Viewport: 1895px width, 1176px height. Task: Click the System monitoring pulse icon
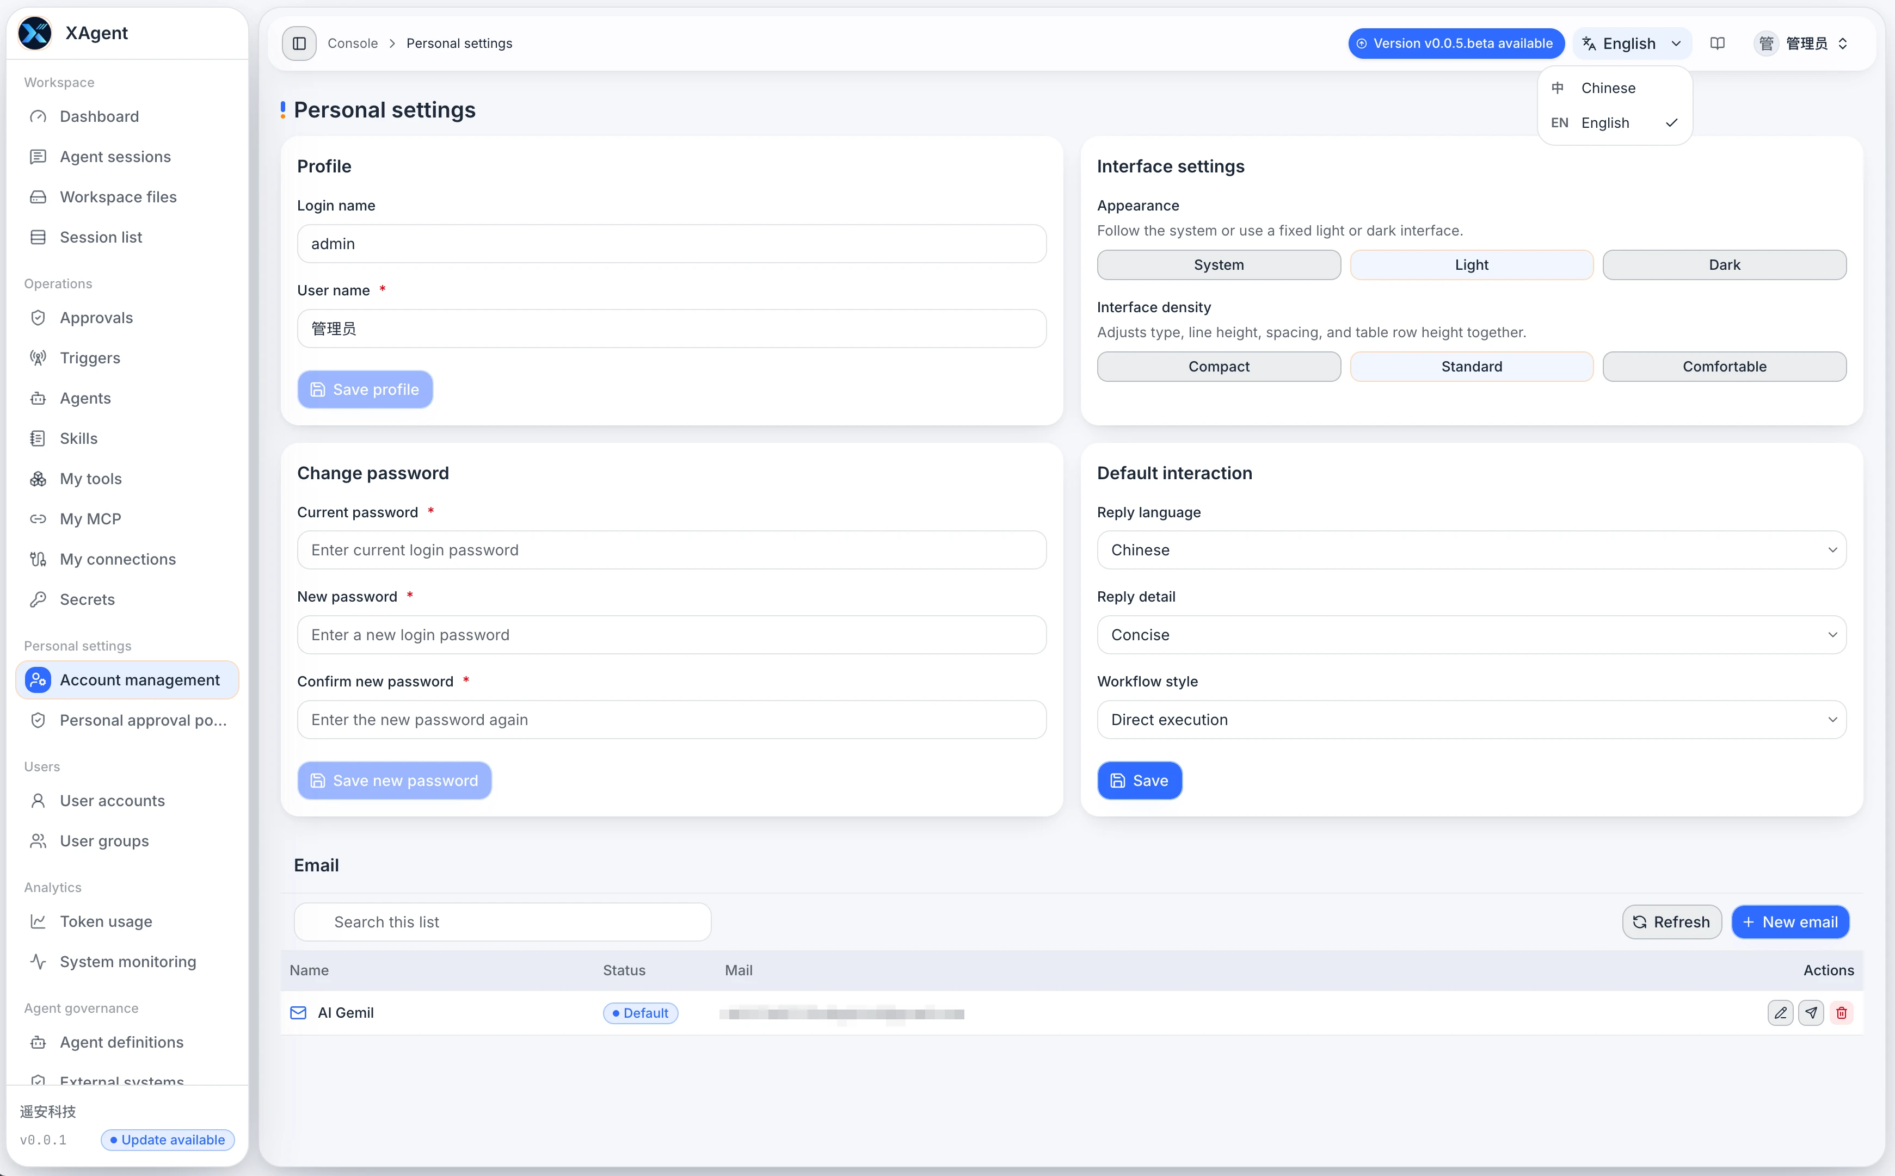(38, 962)
